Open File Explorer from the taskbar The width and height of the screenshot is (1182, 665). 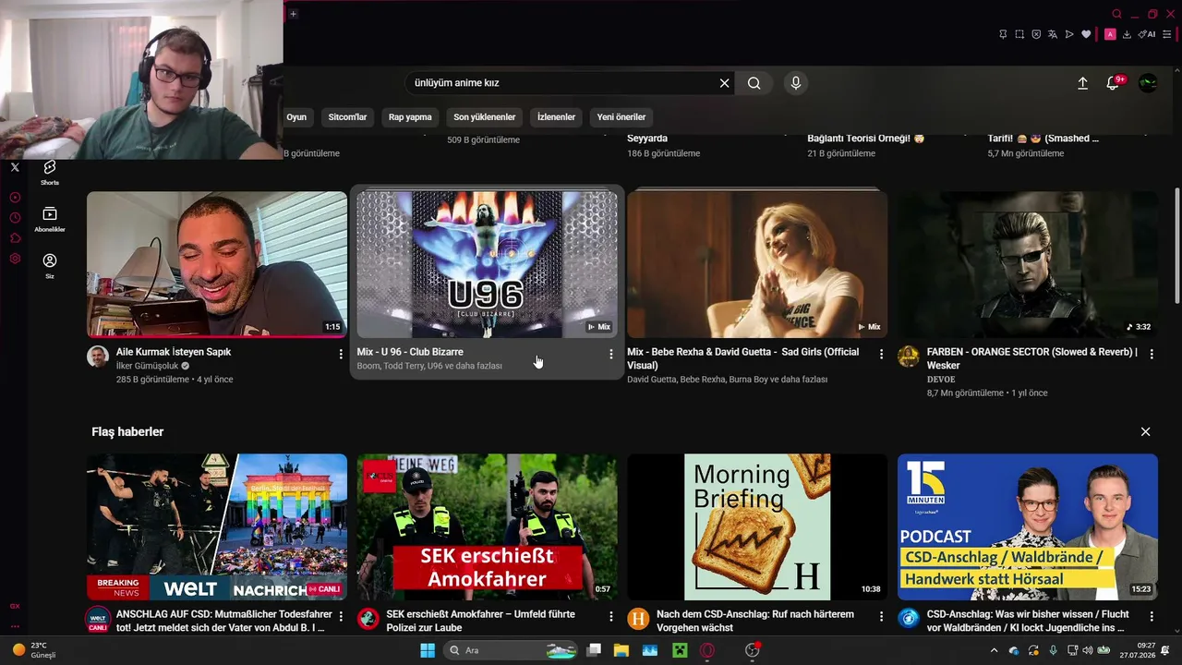621,650
